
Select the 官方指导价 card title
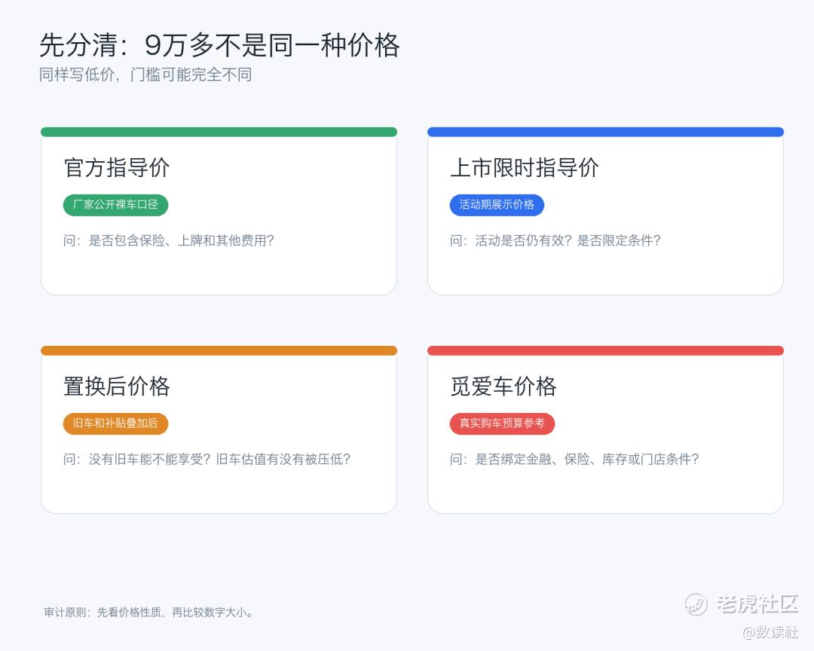point(117,168)
